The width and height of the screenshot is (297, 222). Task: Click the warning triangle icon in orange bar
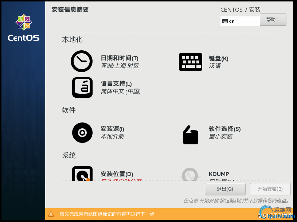[x=51, y=214]
